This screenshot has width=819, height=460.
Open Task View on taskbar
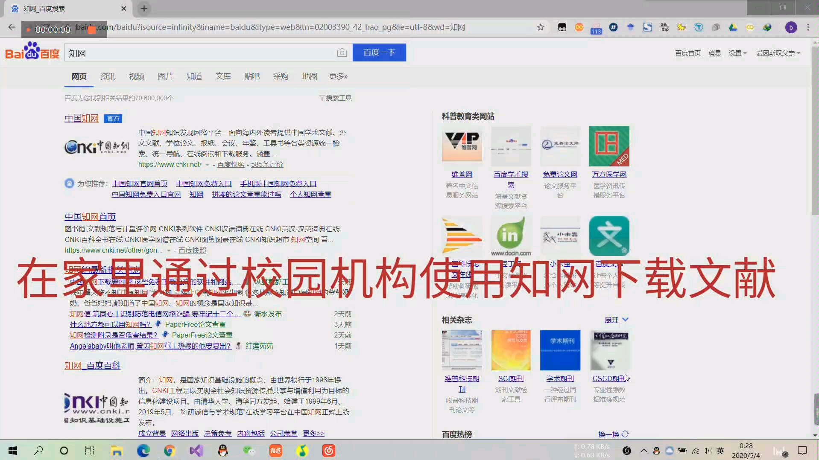click(x=89, y=451)
